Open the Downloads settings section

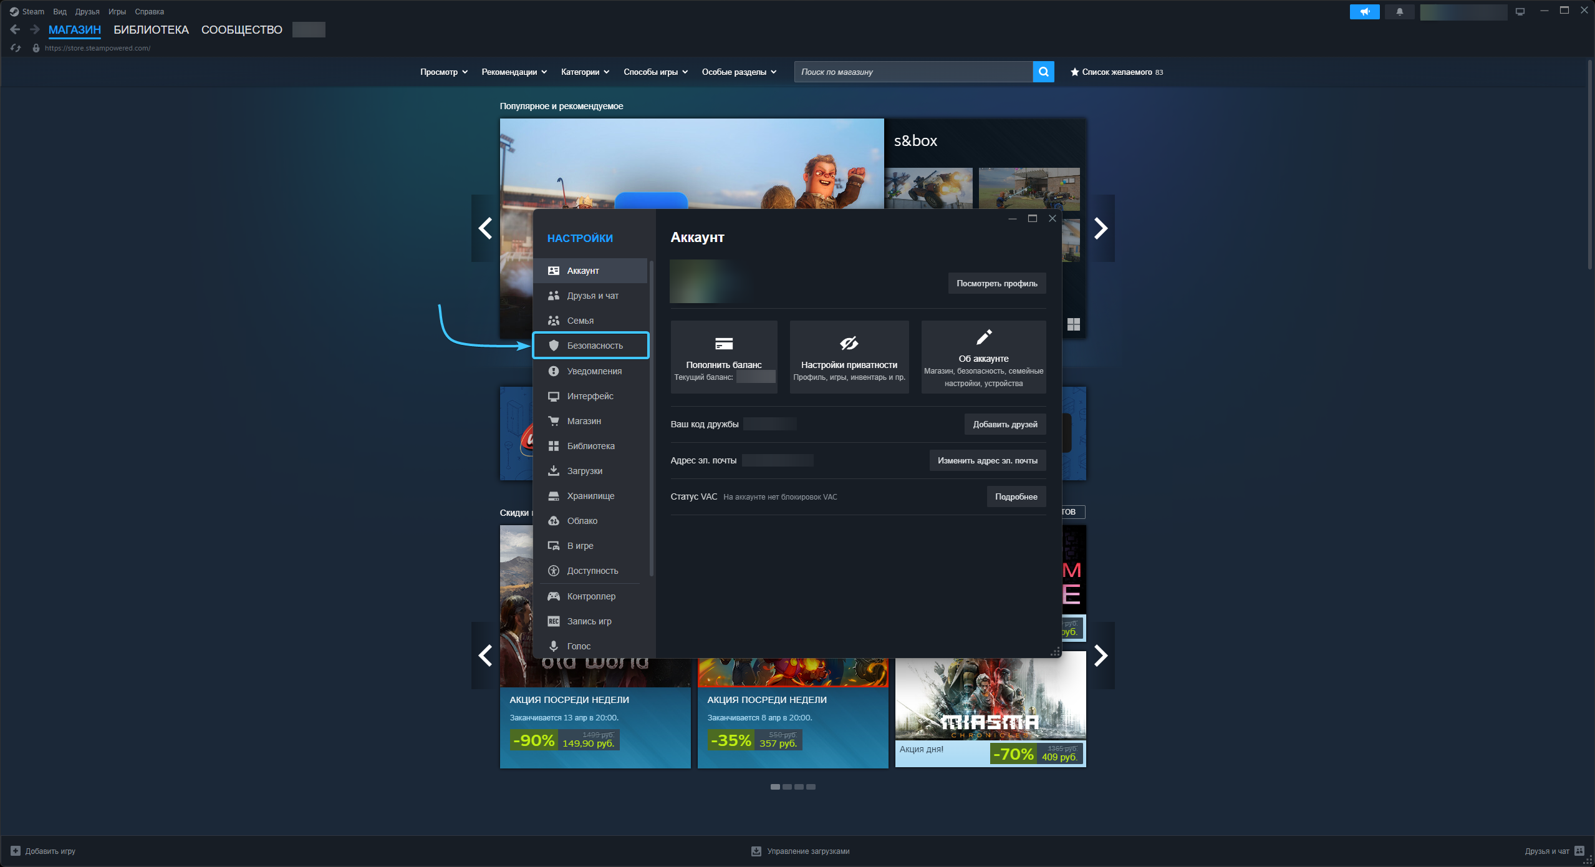click(x=584, y=471)
